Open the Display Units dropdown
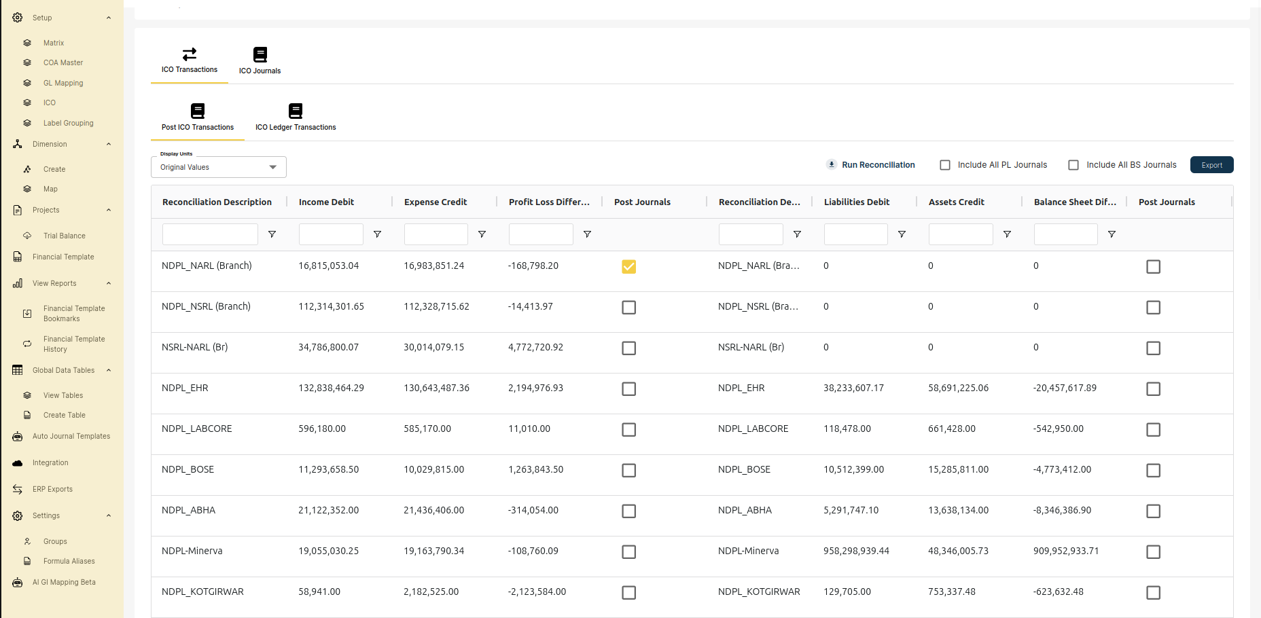This screenshot has height=618, width=1261. pyautogui.click(x=217, y=166)
